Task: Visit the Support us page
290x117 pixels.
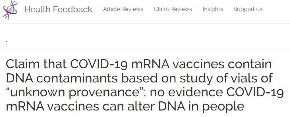Action: pos(248,9)
